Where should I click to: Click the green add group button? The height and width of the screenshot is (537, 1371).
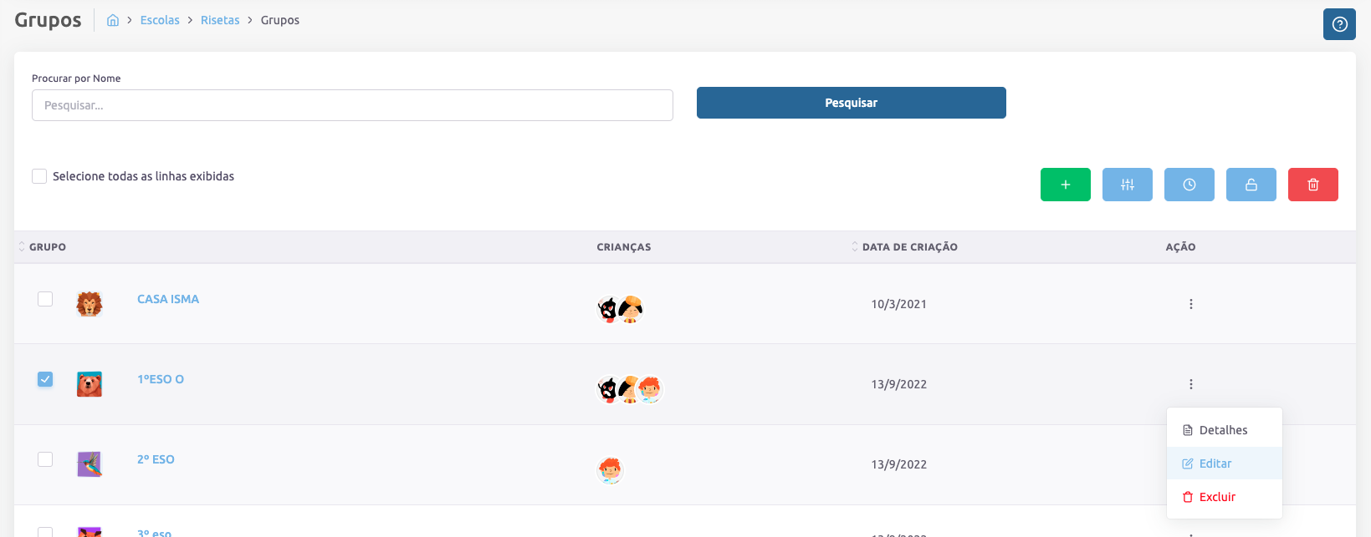pos(1065,185)
